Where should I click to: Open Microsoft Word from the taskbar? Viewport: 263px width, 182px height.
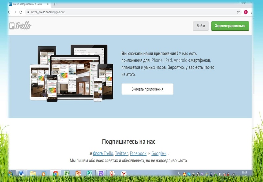tap(21, 173)
